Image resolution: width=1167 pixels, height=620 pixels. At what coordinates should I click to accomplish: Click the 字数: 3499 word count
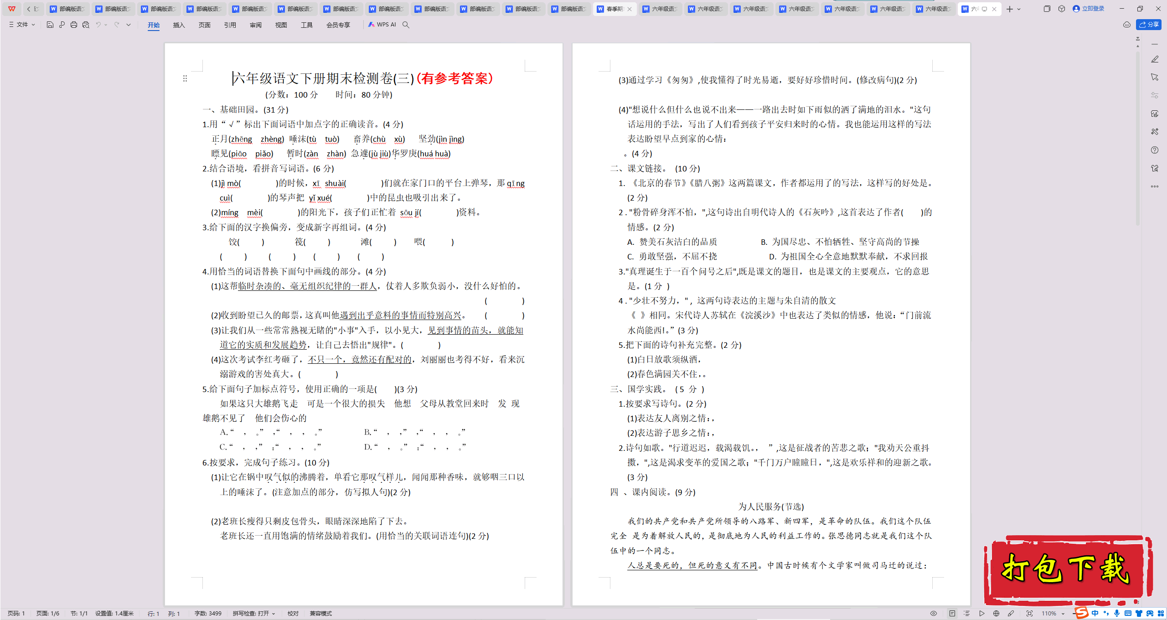click(x=208, y=614)
